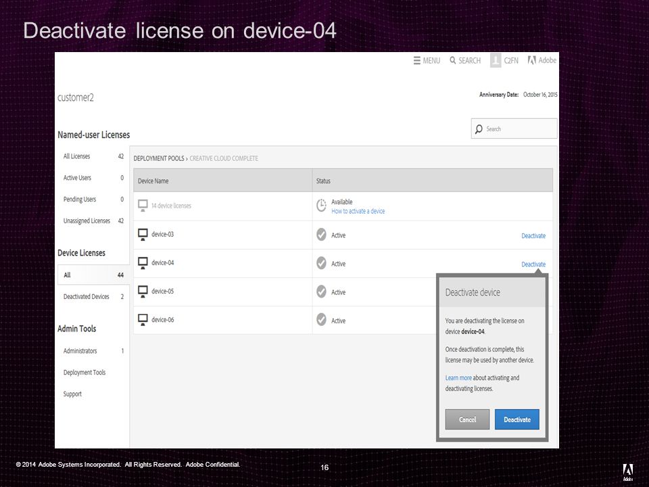Click the Adobe logo in header
The height and width of the screenshot is (487, 649).
(532, 60)
